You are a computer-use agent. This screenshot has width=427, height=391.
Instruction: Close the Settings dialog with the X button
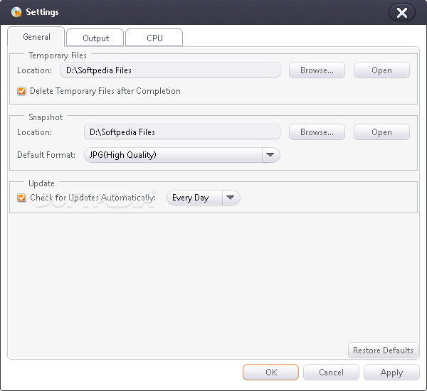tap(402, 12)
